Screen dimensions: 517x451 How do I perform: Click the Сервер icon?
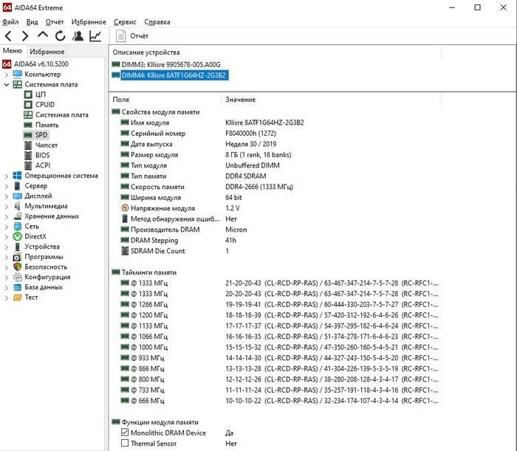18,186
